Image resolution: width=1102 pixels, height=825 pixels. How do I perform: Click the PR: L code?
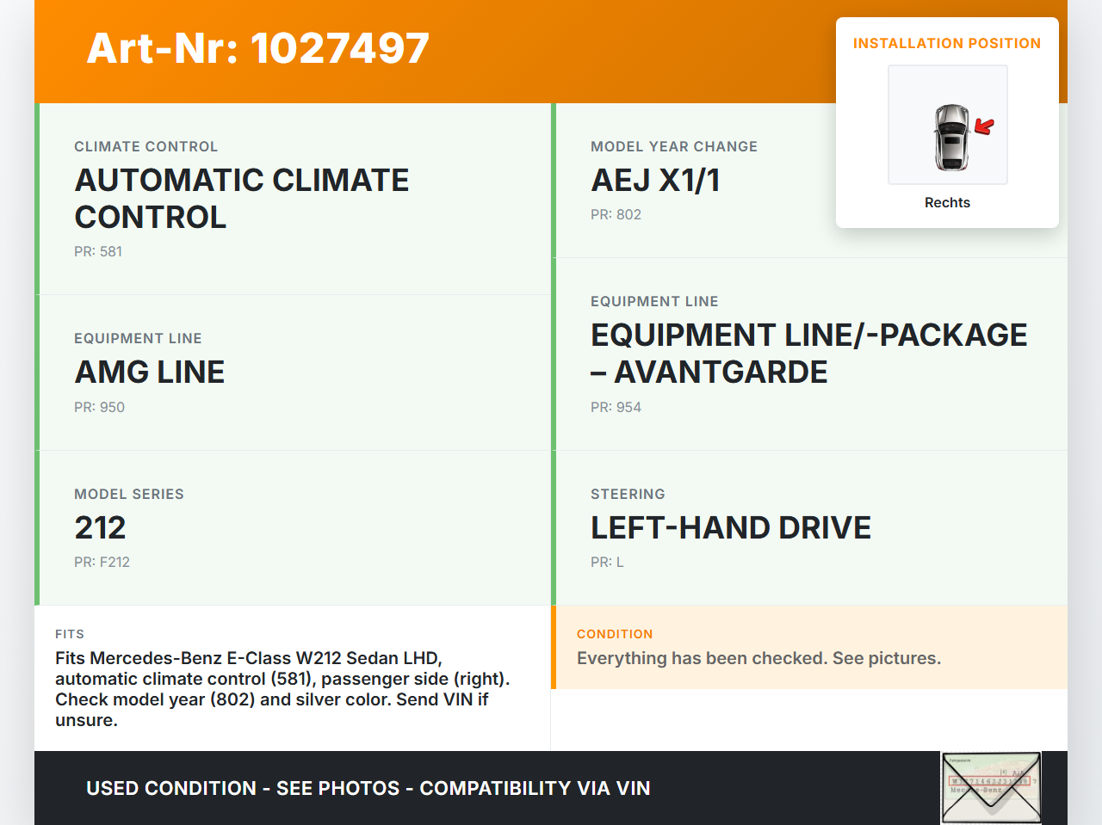[607, 562]
